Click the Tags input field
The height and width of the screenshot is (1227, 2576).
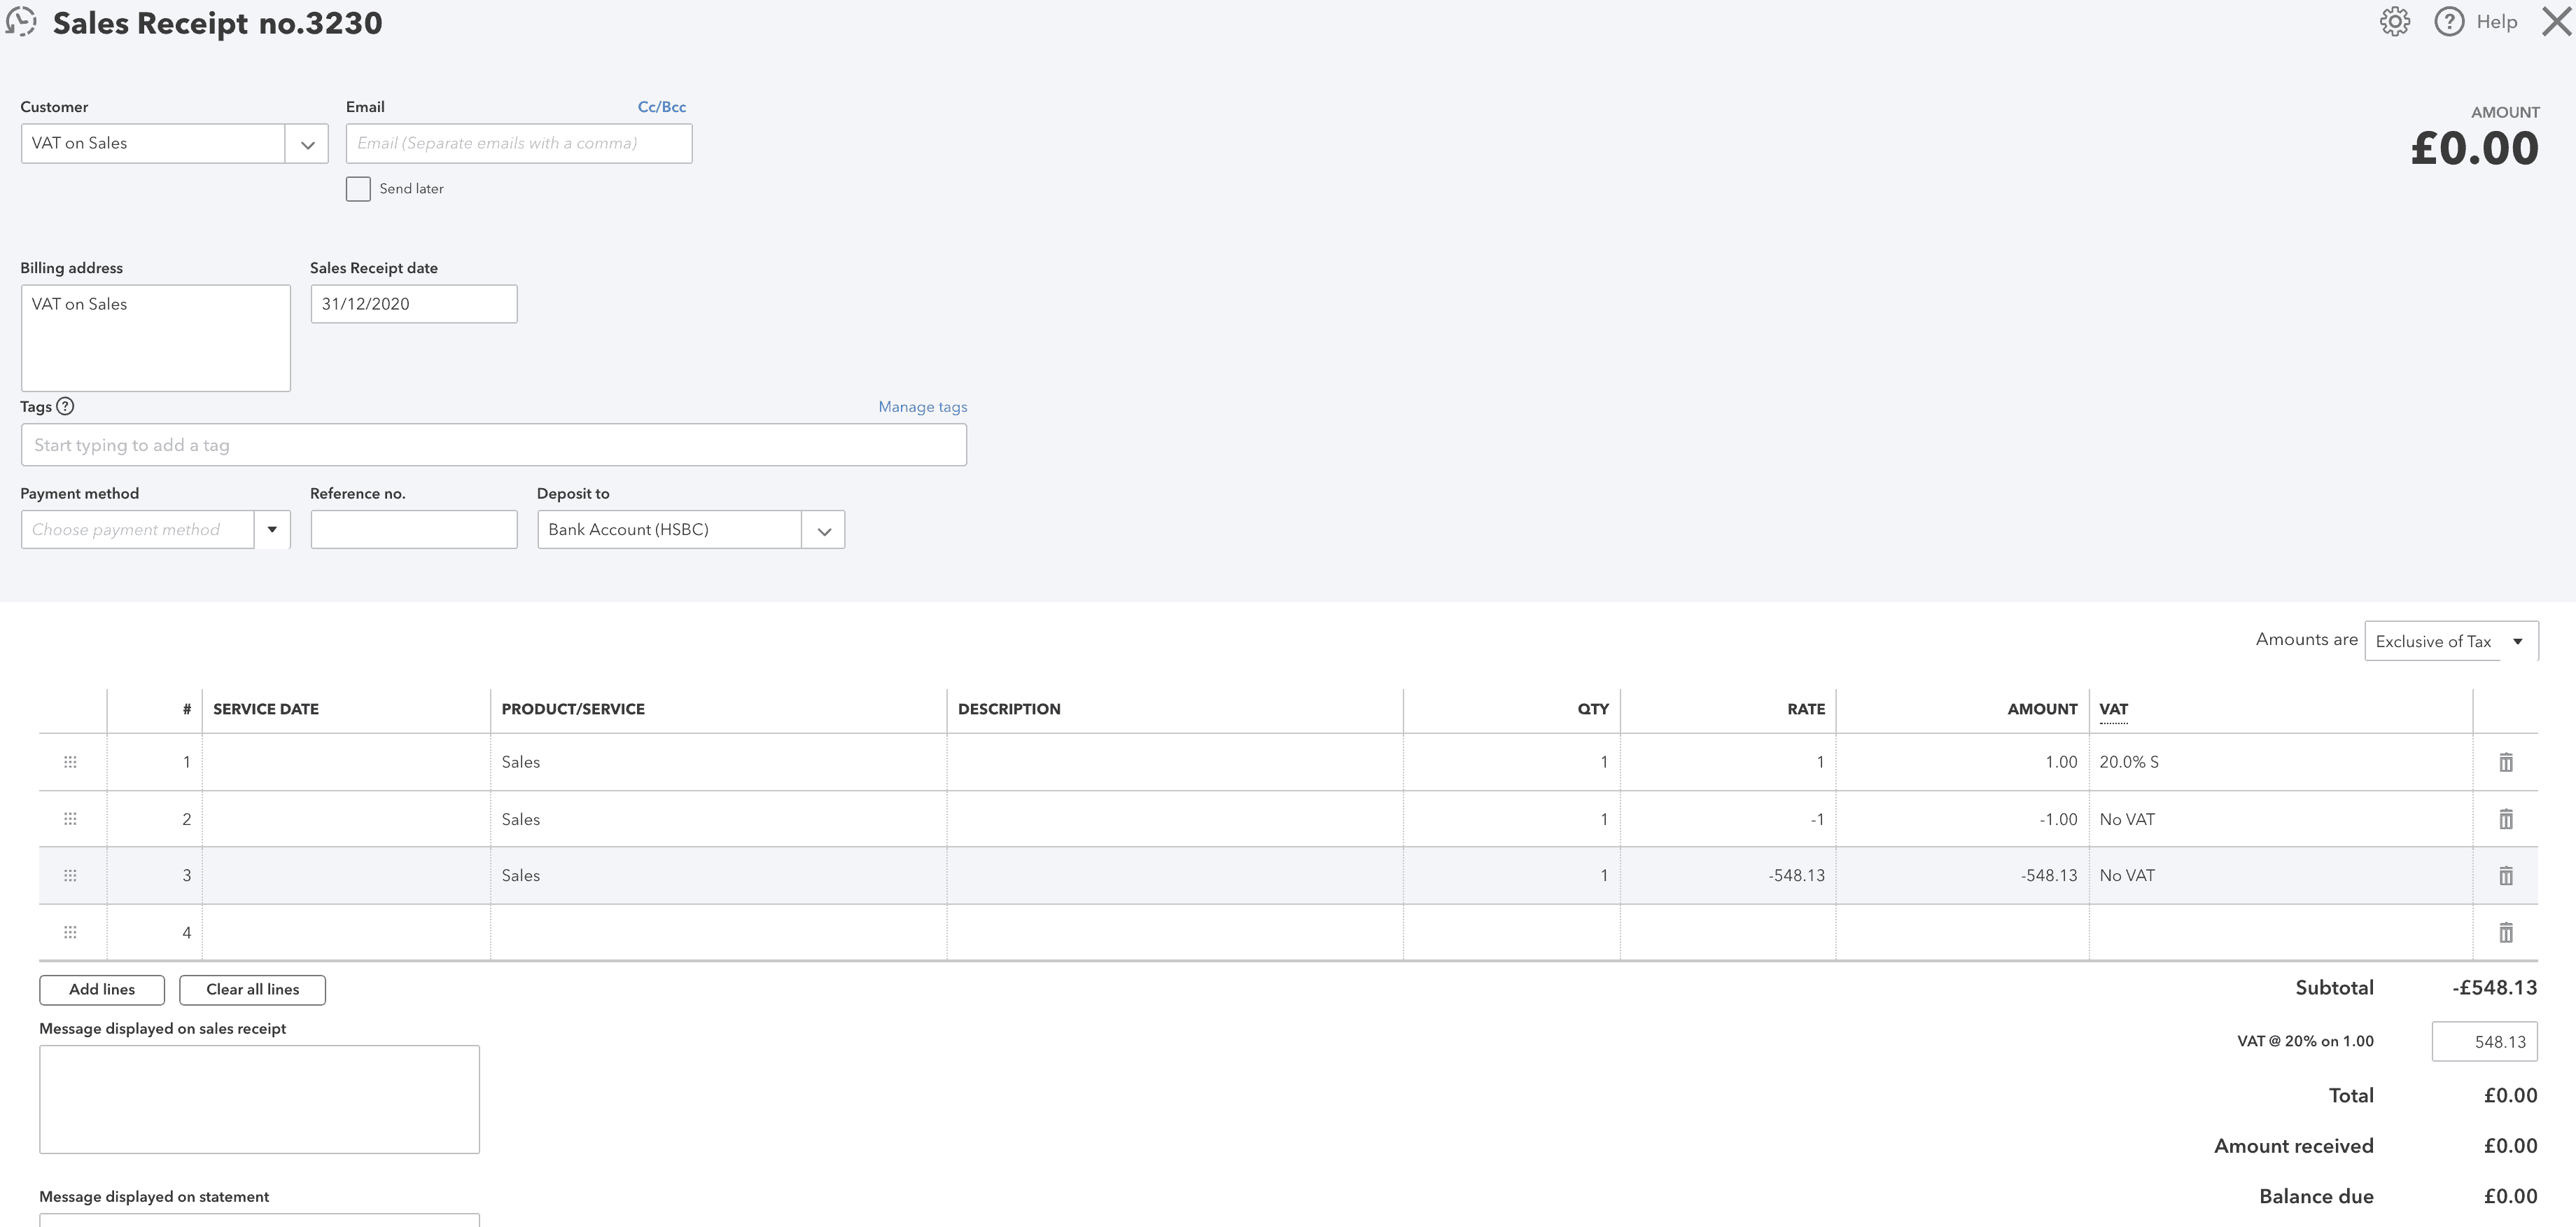494,445
